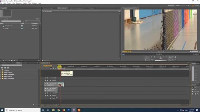Select the Rolling Edit tool
This screenshot has width=200, height=112.
tap(195, 90)
